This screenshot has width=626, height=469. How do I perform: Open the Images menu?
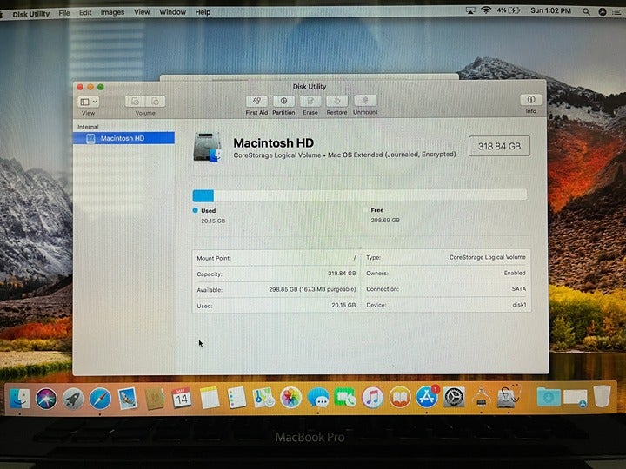point(112,12)
